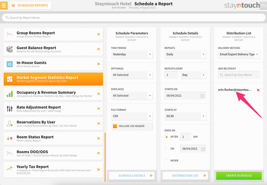
Task: Go back to Scheduled Reports
Action: 31,6
